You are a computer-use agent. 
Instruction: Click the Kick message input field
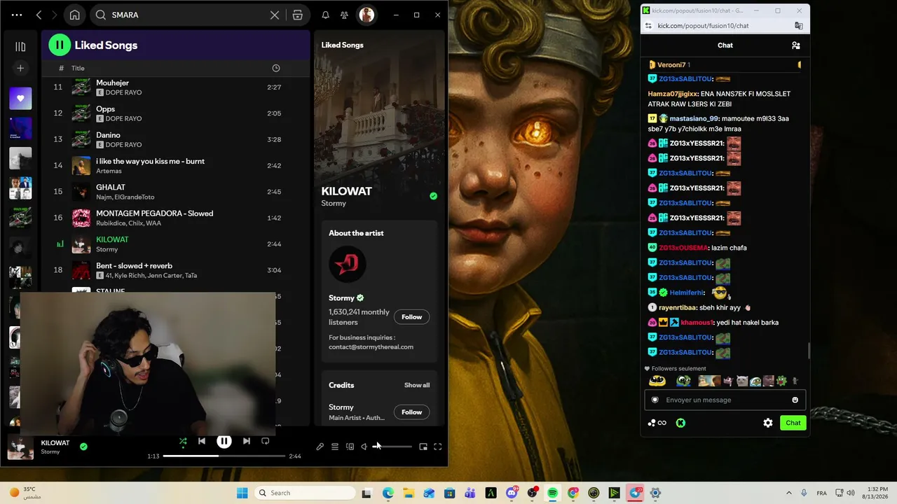[725, 400]
